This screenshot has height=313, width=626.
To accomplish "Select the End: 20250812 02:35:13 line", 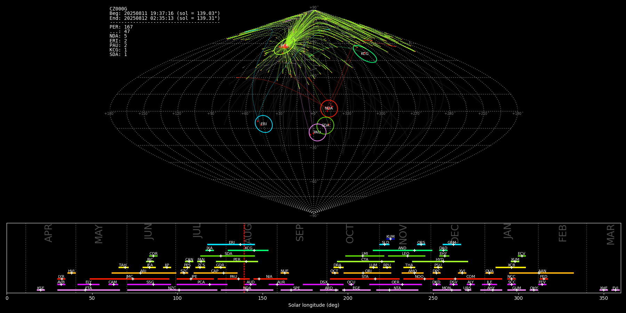I will 165,18.
